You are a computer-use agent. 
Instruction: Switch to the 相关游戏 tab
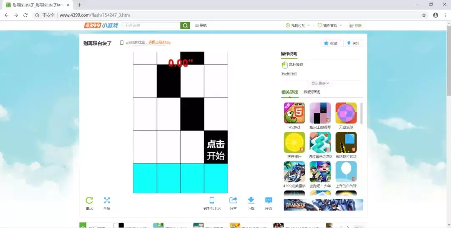(x=290, y=92)
